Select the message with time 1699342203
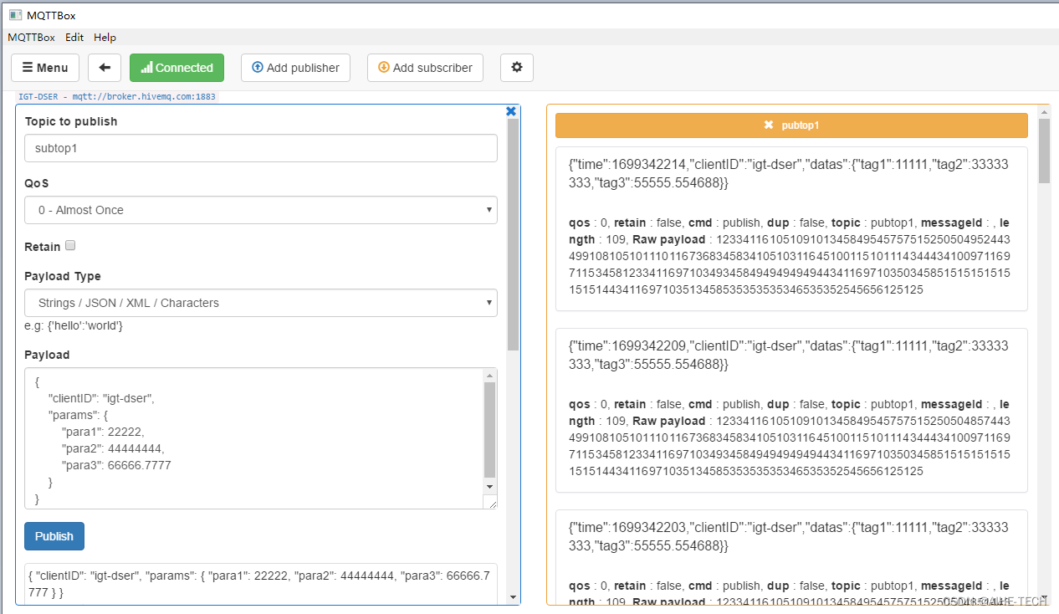Image resolution: width=1059 pixels, height=614 pixels. coord(791,557)
